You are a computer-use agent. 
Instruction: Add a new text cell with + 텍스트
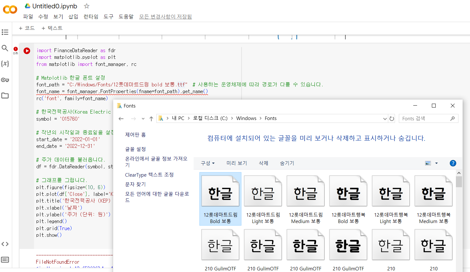[x=52, y=28]
